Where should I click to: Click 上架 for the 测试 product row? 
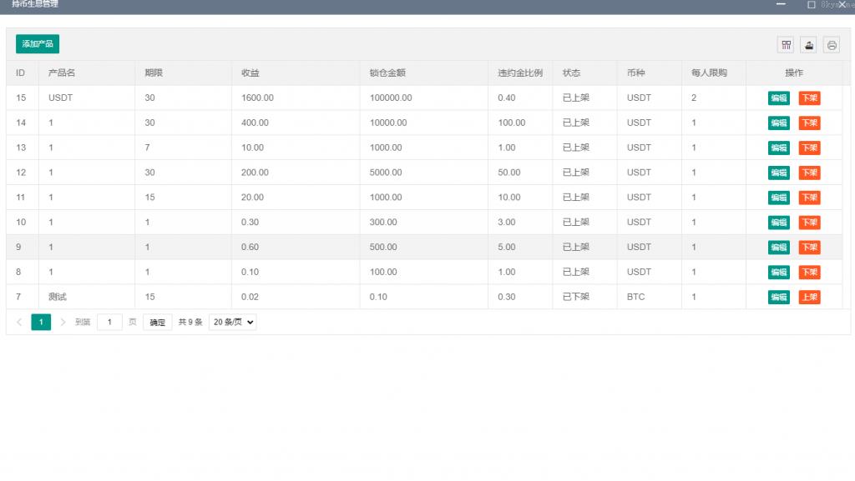click(x=809, y=298)
